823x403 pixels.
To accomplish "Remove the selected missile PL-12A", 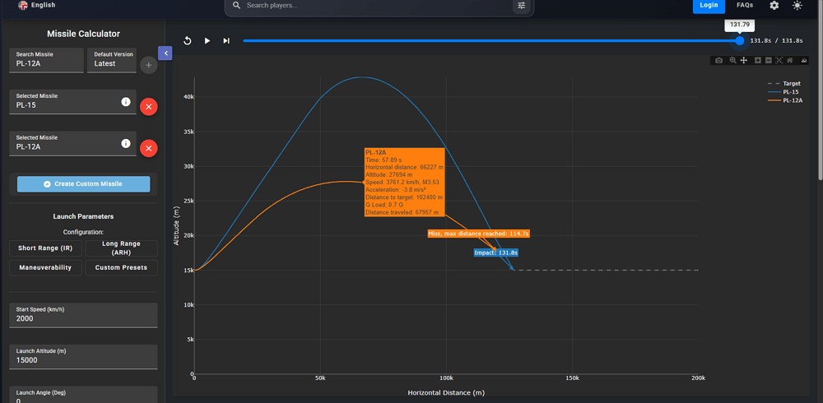I will click(x=148, y=149).
